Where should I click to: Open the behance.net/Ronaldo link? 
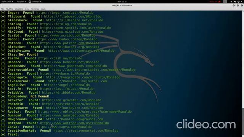70,62
